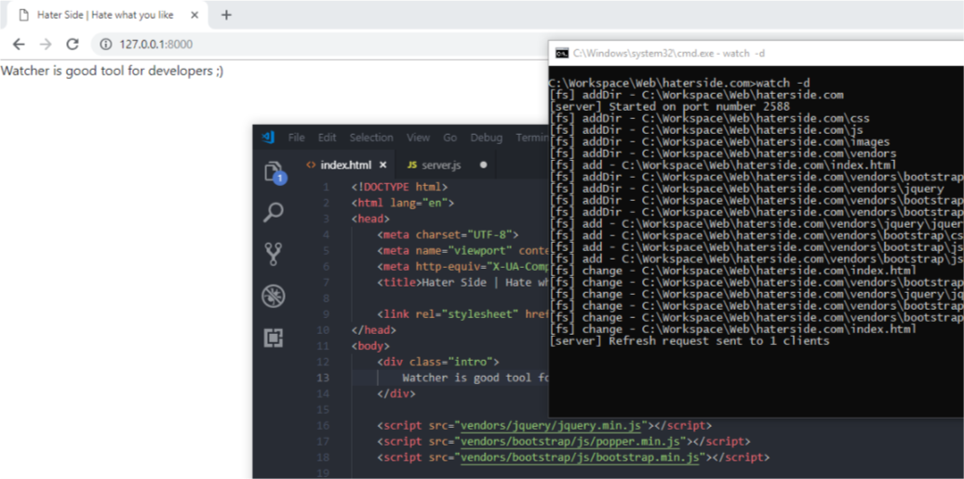This screenshot has height=479, width=964.
Task: Open the Selection menu in VS Code
Action: coord(371,137)
